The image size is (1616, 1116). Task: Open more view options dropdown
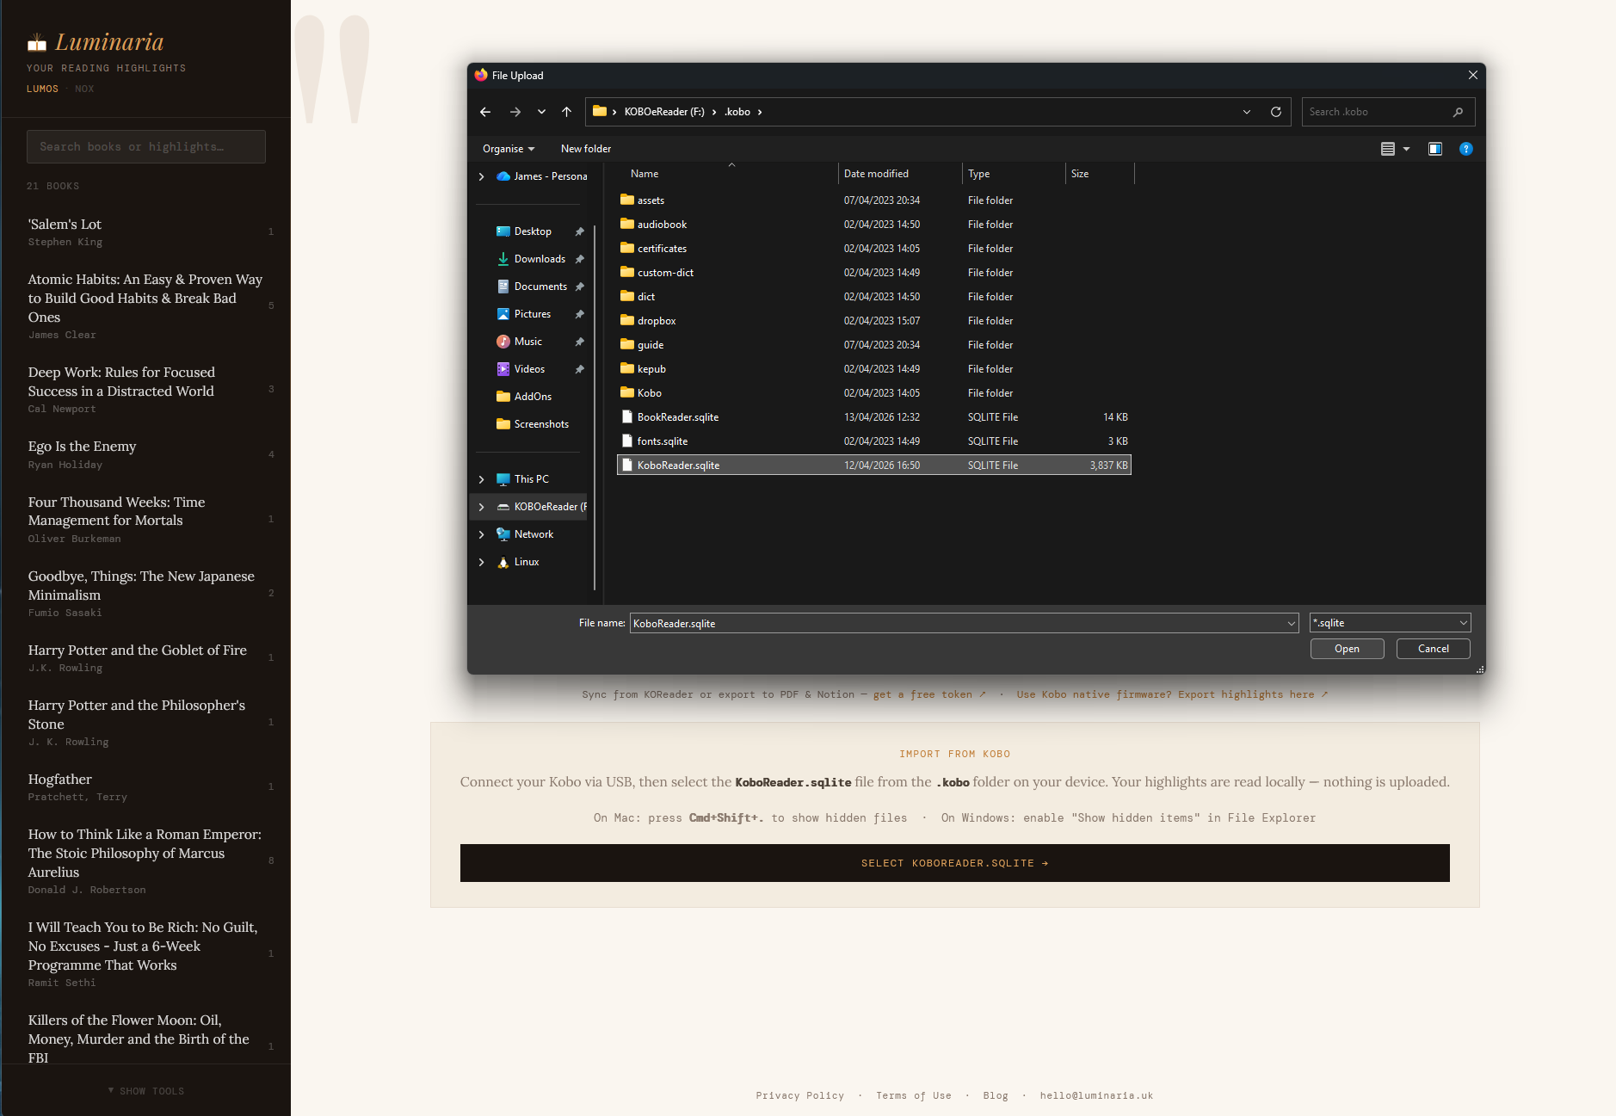(1407, 149)
